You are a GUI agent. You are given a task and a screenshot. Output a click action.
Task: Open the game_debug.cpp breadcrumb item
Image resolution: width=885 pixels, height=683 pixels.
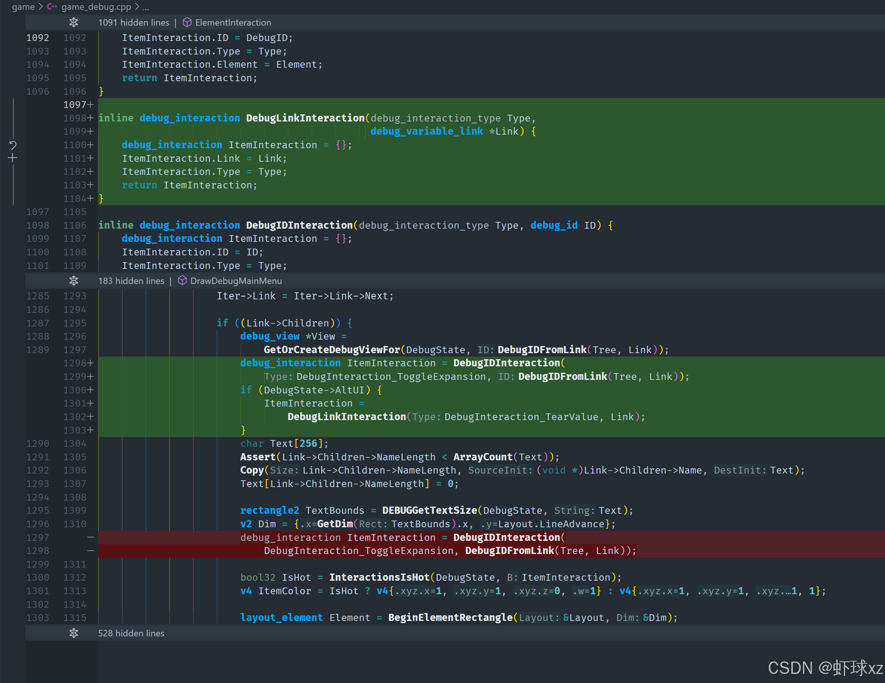click(96, 6)
